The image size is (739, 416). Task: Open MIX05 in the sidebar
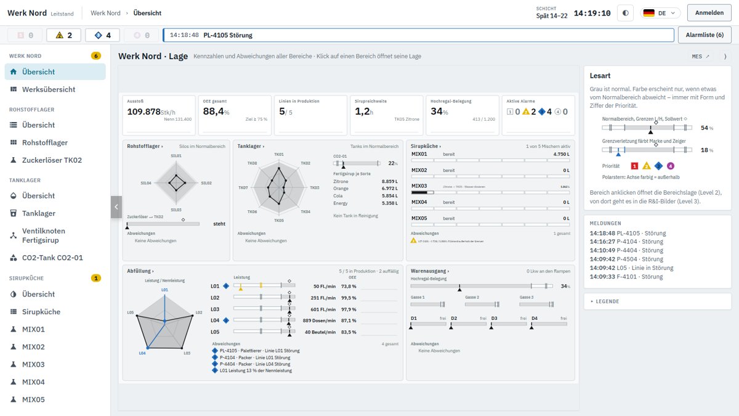pyautogui.click(x=55, y=400)
